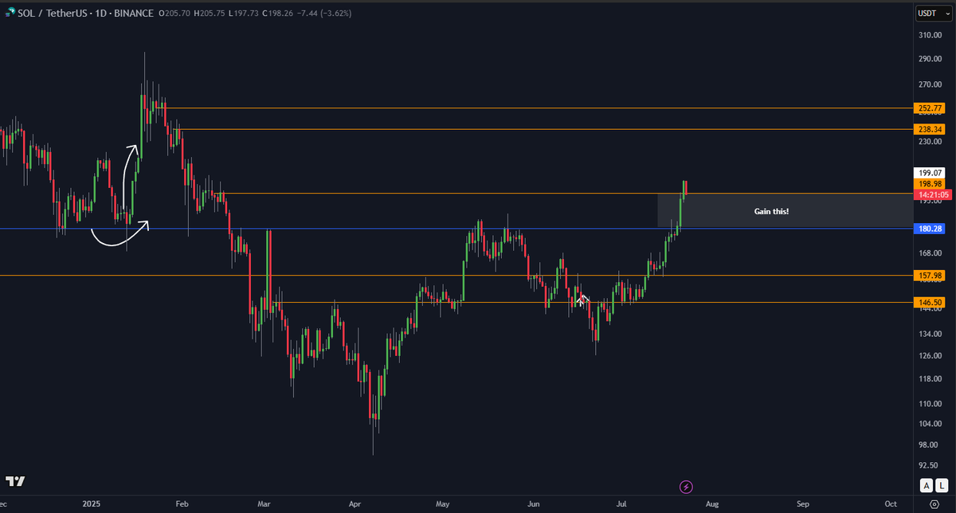Image resolution: width=956 pixels, height=513 pixels.
Task: Click 230.00 on the price axis
Action: tap(930, 142)
